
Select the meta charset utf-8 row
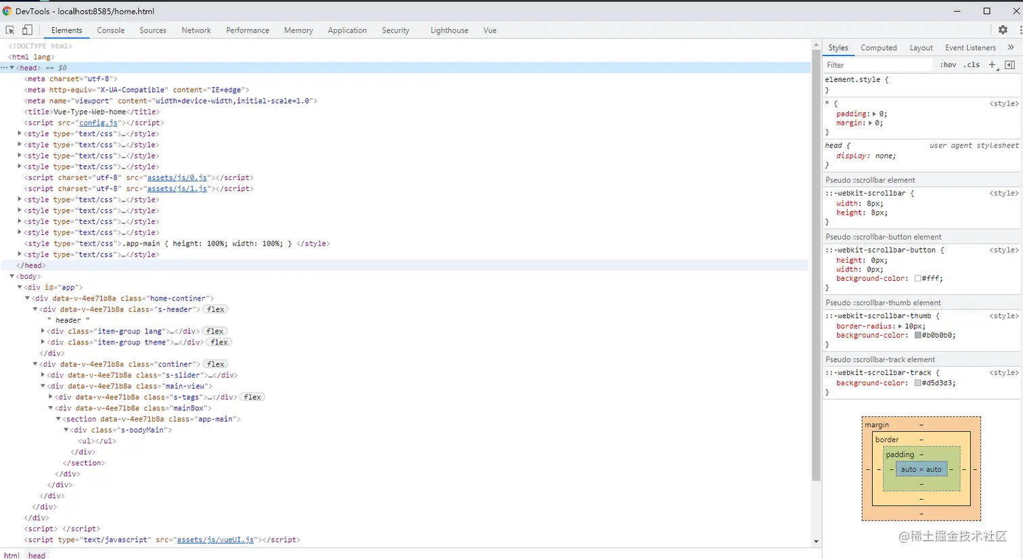click(71, 79)
